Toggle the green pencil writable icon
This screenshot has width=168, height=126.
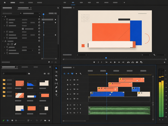4,120
